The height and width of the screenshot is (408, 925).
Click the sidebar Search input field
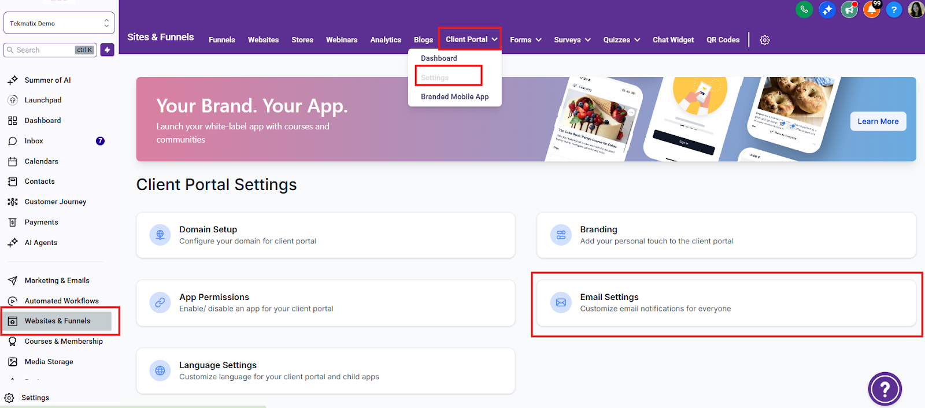click(50, 50)
